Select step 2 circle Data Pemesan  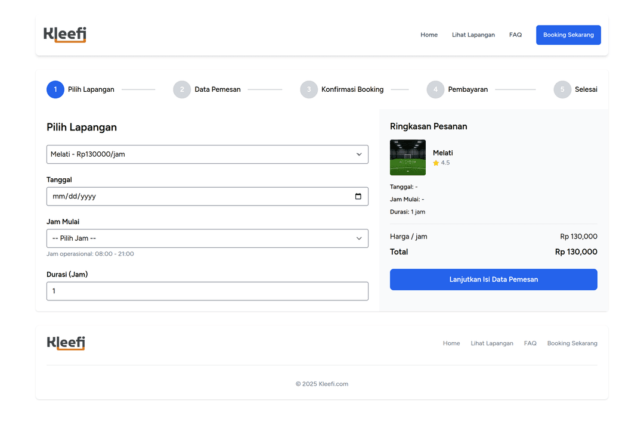182,89
